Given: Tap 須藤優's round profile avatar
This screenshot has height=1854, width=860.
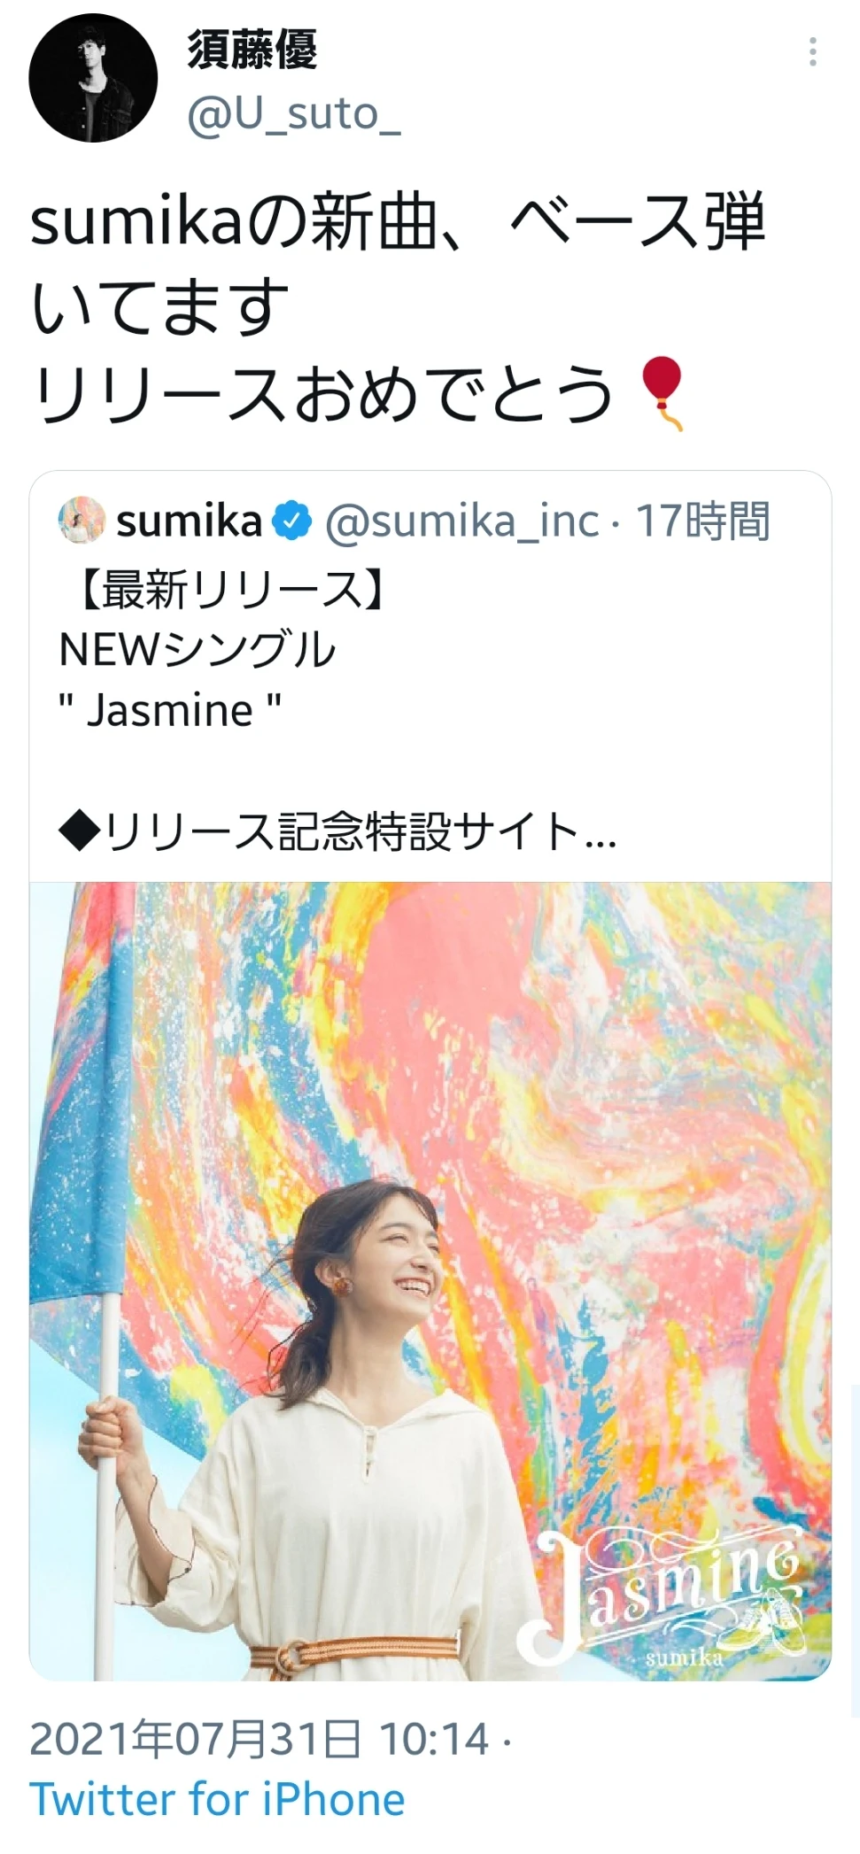Looking at the screenshot, I should [93, 78].
